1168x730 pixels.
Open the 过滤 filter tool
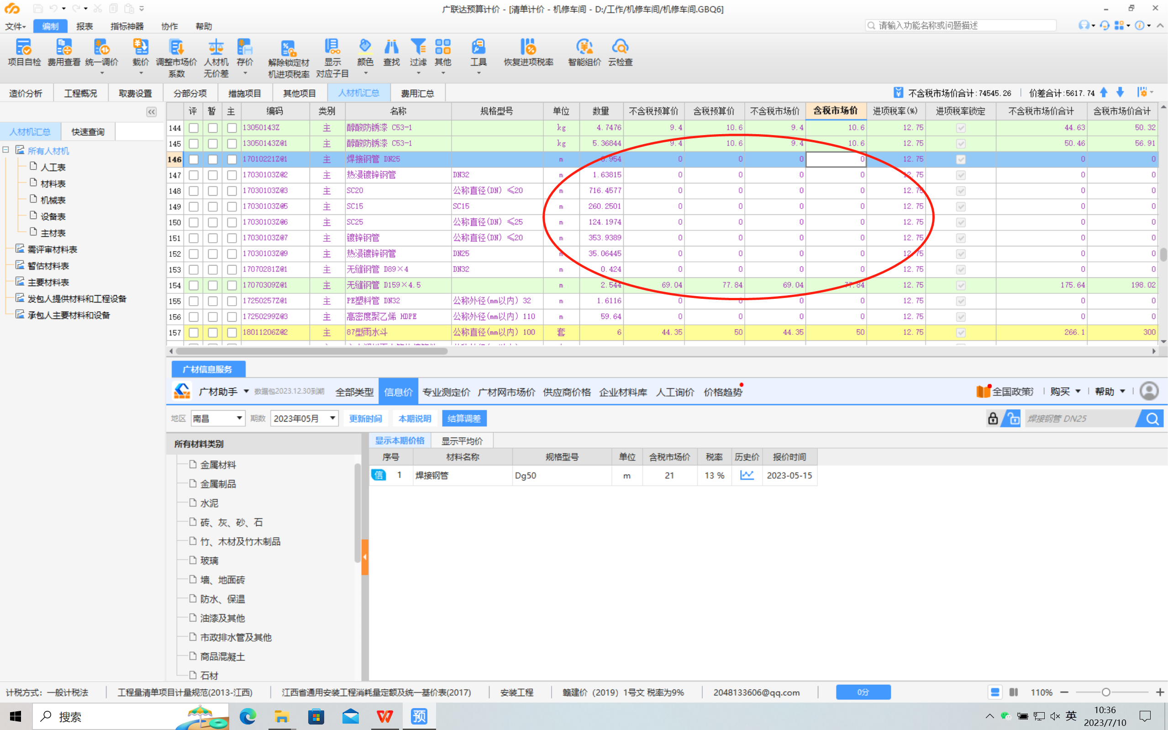coord(418,52)
